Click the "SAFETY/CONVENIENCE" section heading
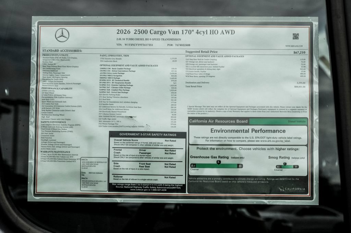Image resolution: width=351 pixels, height=233 pixels. tap(53, 122)
